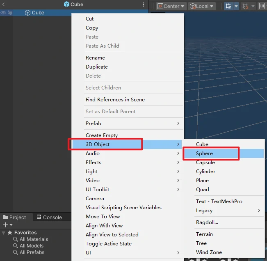
Task: Select All Materials saved search
Action: 34,239
